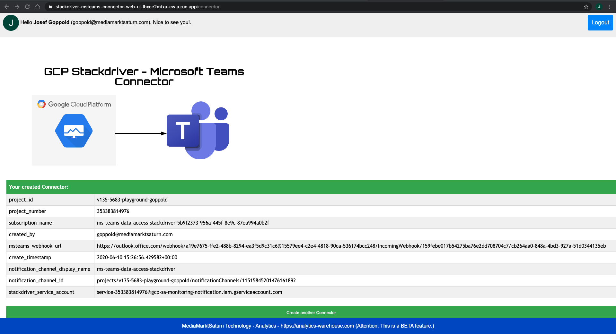Click the notification_channel_id projects path value

click(x=196, y=280)
